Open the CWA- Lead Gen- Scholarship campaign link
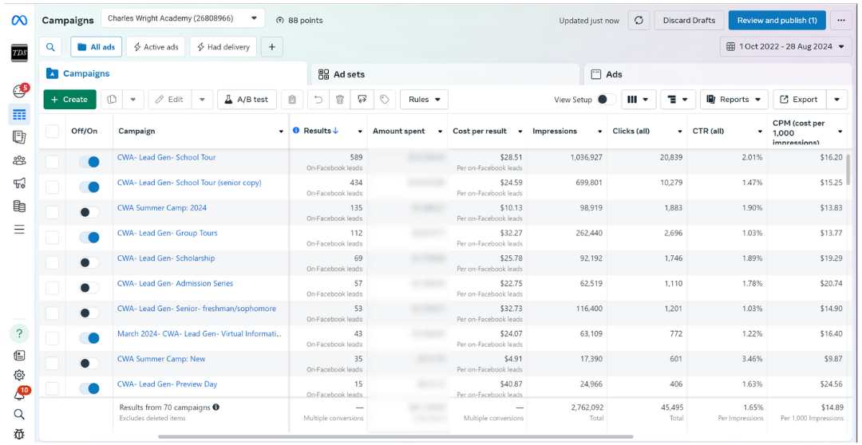Viewport: 862px width, 445px height. [x=166, y=258]
